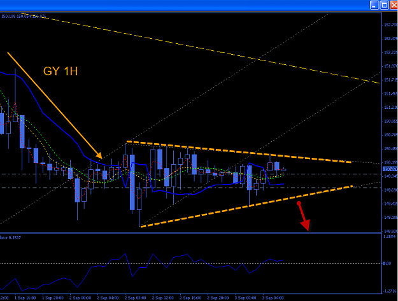Select the 'GY 1H' chart label
This screenshot has height=301, width=398.
click(60, 71)
